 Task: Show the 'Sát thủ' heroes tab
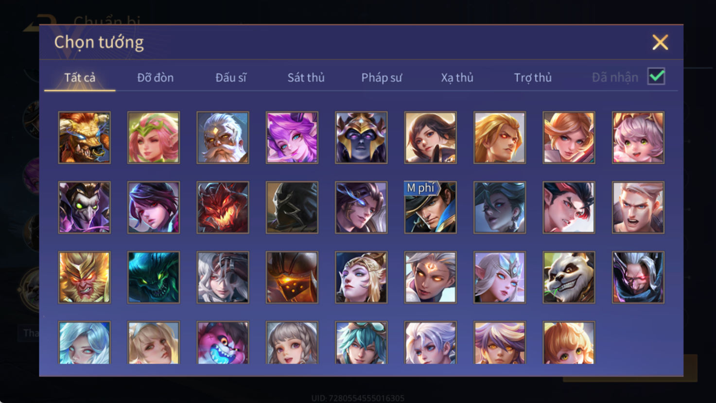(306, 77)
